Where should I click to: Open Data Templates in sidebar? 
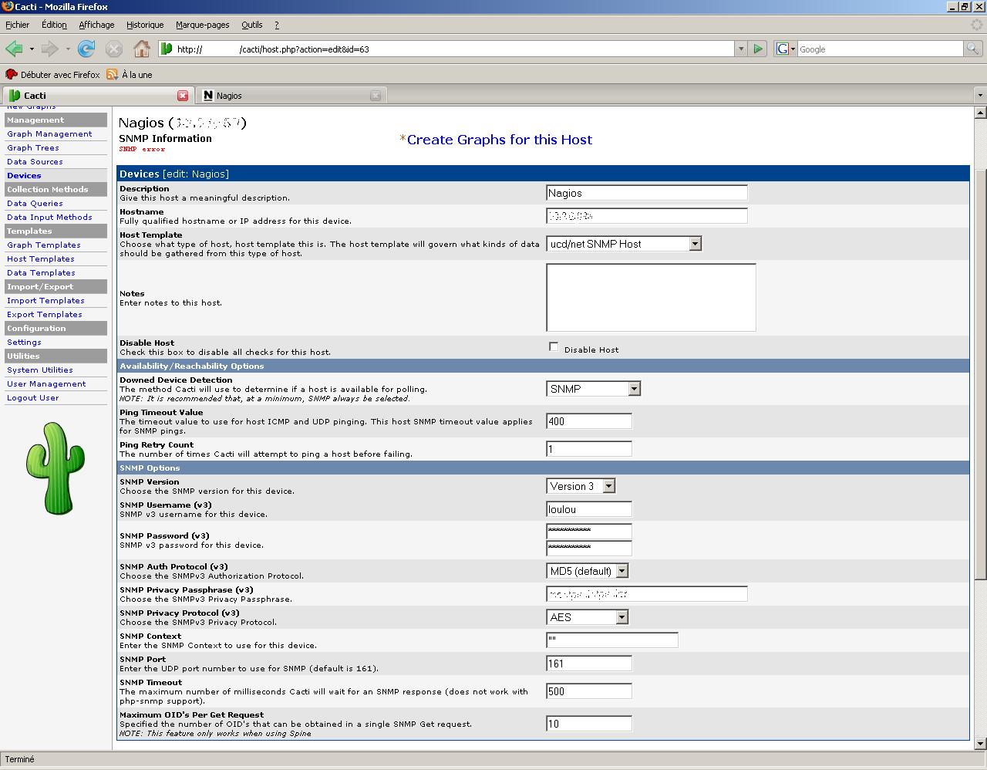click(41, 273)
